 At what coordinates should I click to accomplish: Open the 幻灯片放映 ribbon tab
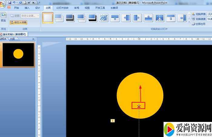click(x=62, y=8)
